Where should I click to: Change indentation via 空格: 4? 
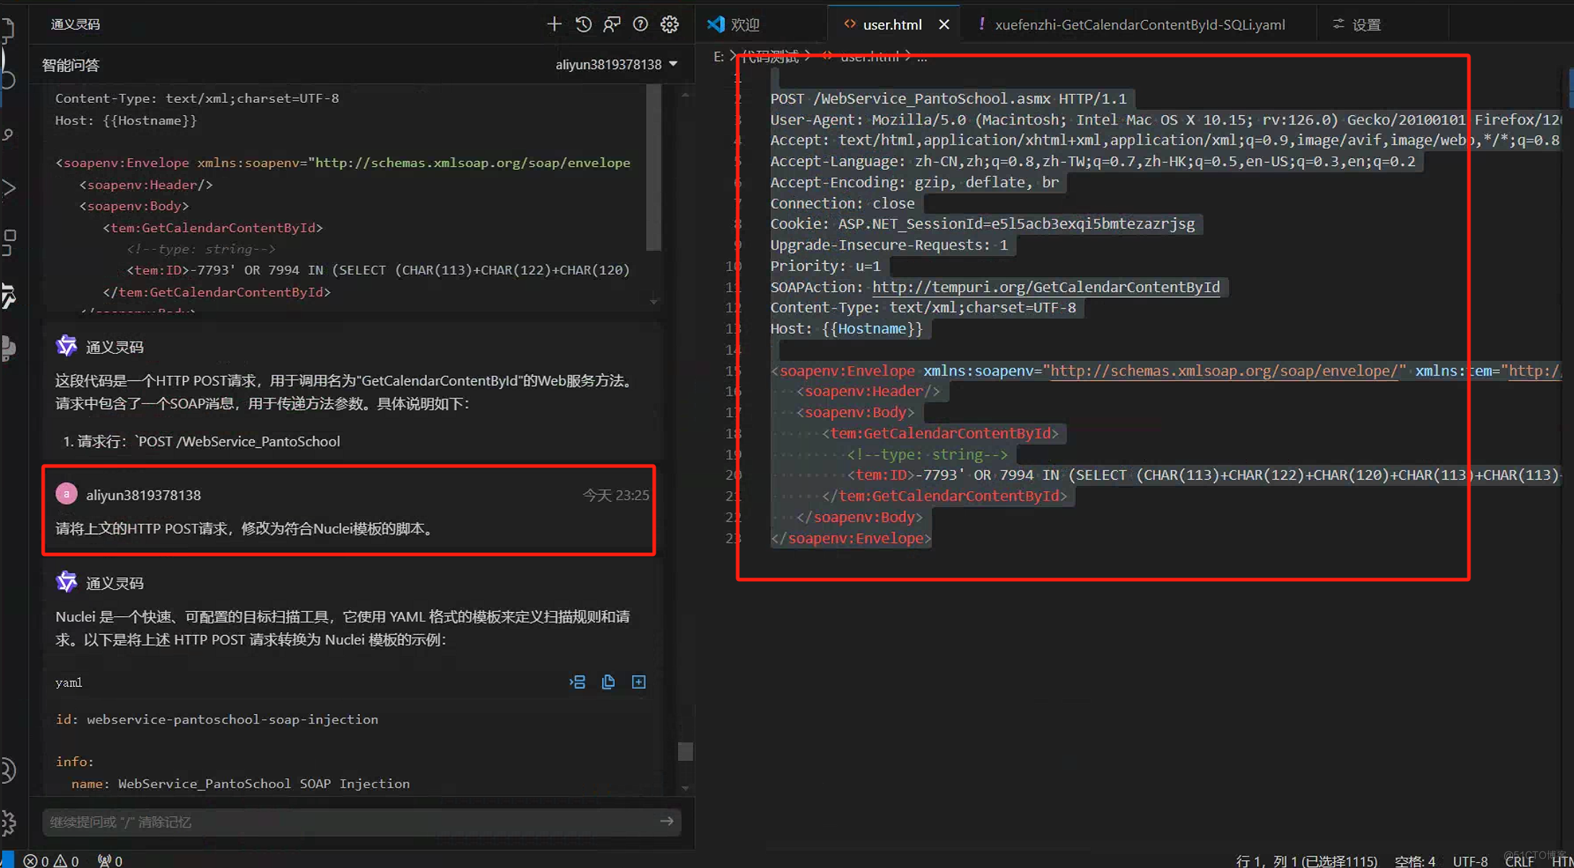tap(1414, 861)
